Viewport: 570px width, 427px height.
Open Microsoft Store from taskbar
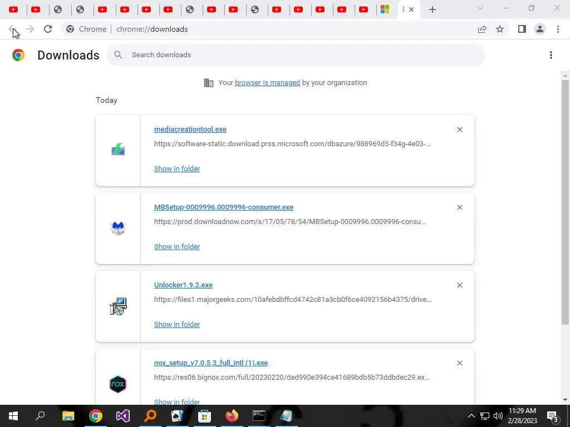(205, 416)
